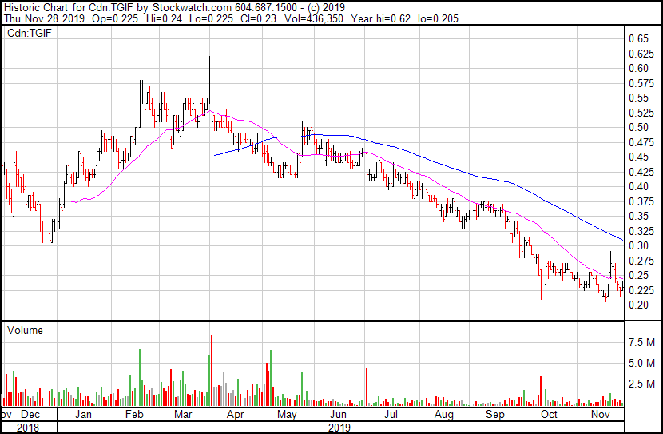Select the Volume panel label
Image resolution: width=663 pixels, height=434 pixels.
[25, 330]
